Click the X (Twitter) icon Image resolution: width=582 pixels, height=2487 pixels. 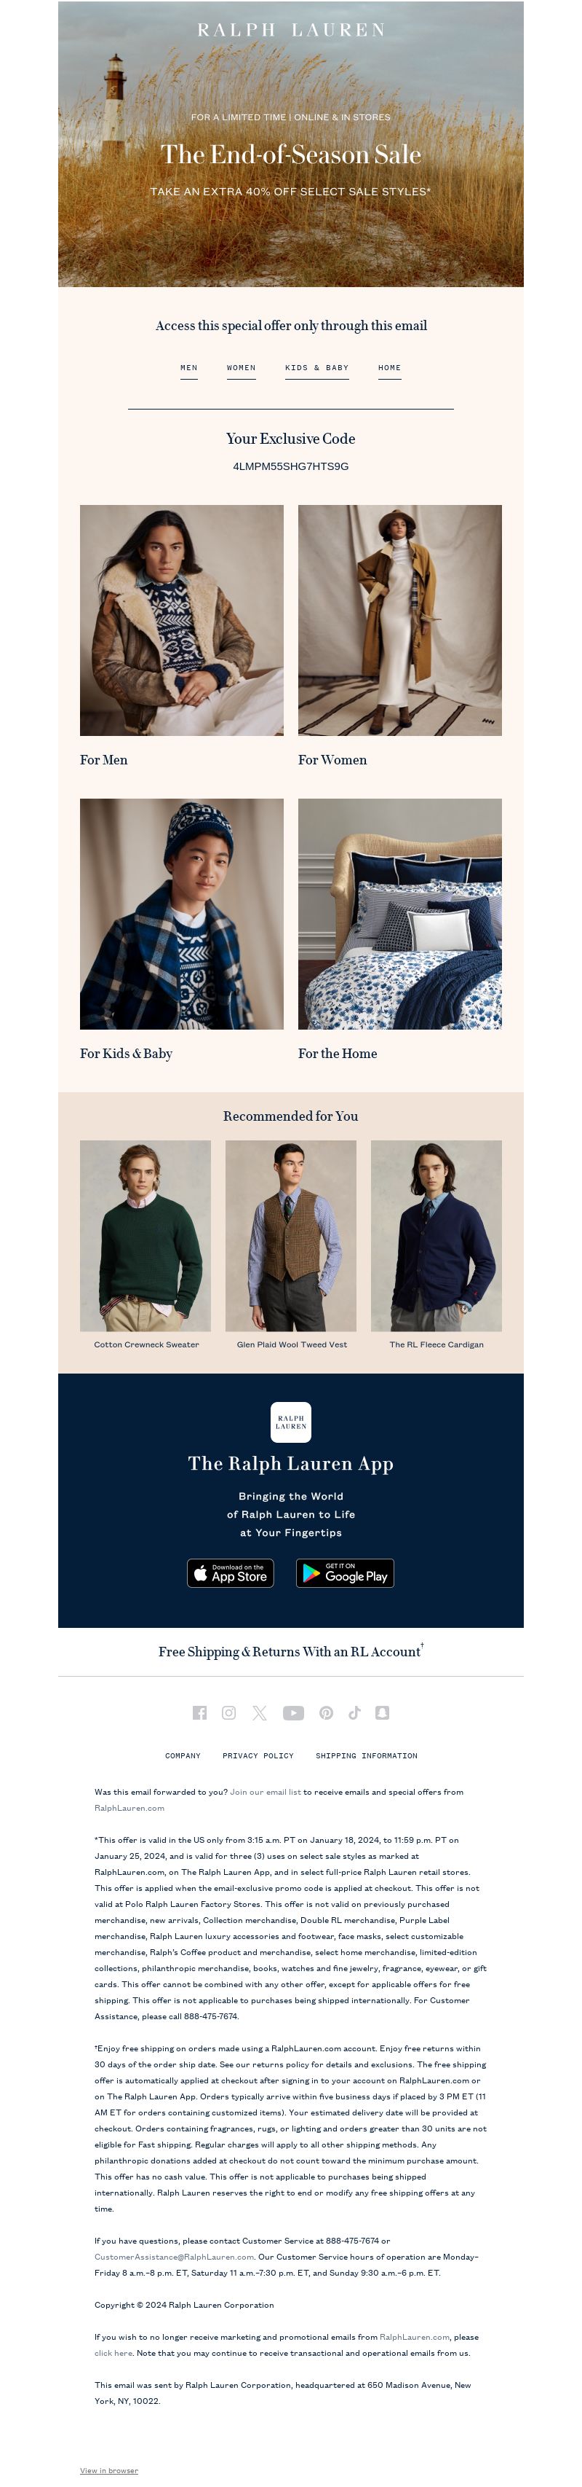tap(259, 1712)
